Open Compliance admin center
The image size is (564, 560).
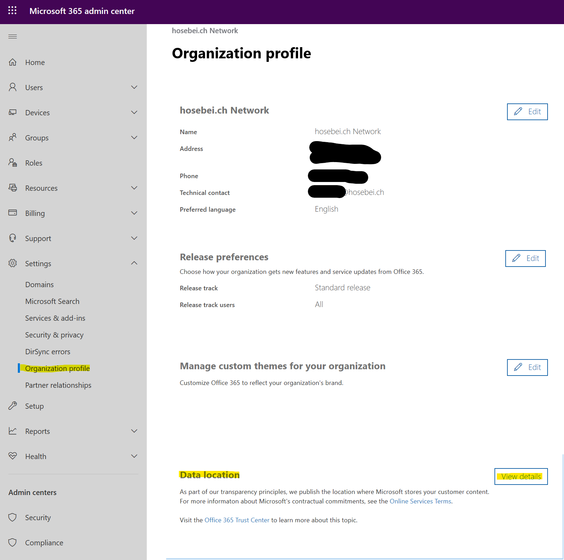click(x=44, y=543)
